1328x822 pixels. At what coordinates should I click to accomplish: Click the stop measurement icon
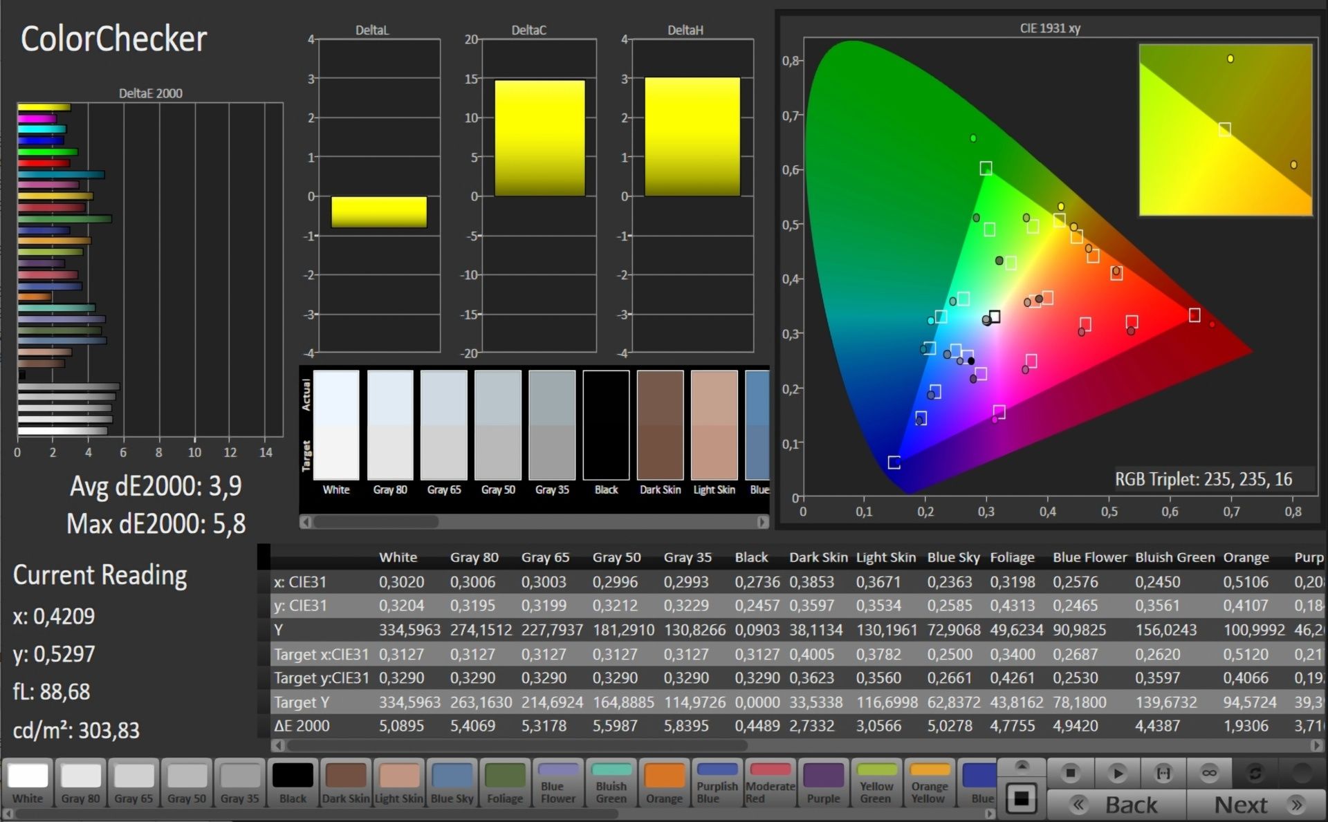tap(1071, 773)
